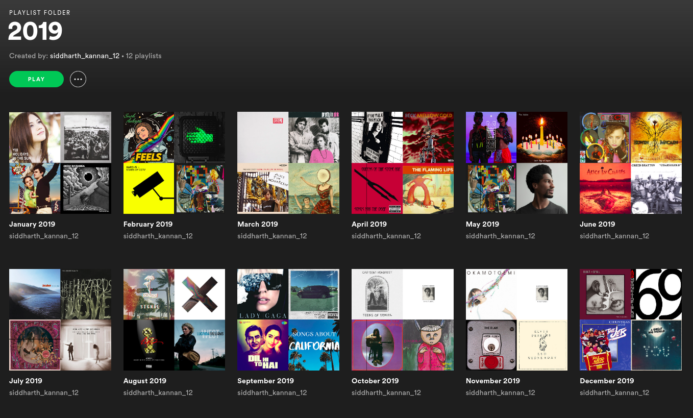Viewport: 693px width, 418px height.
Task: Click the May 2019 title text
Action: tap(482, 224)
